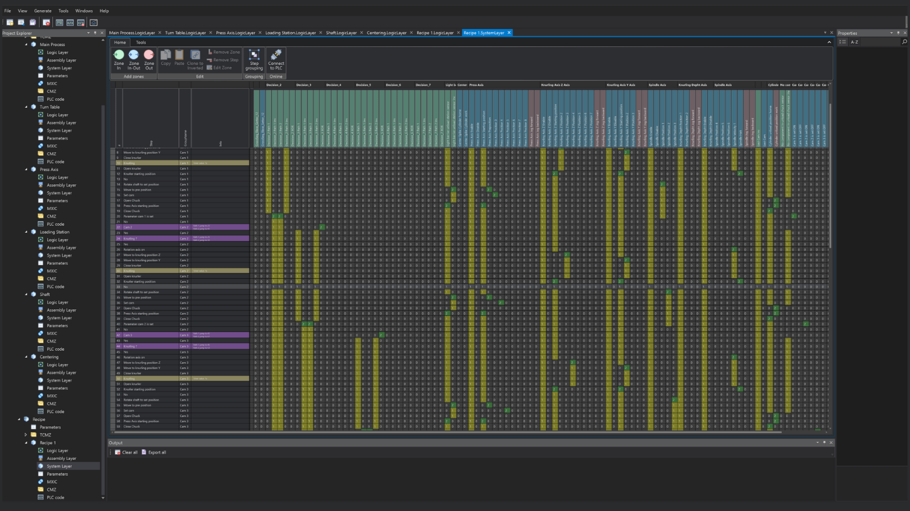Click the Zone In-Out ribbon icon
910x511 pixels.
134,55
